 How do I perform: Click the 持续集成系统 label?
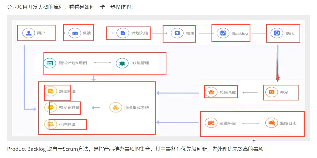136,108
